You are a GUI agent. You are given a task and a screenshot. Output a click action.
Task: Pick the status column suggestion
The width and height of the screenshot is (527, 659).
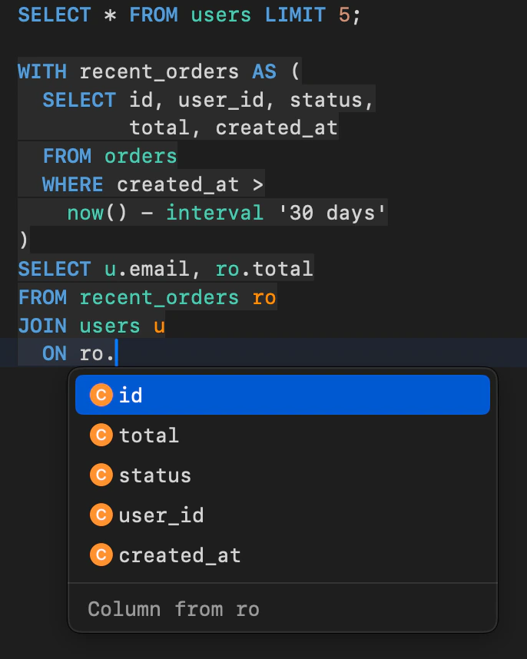[283, 475]
